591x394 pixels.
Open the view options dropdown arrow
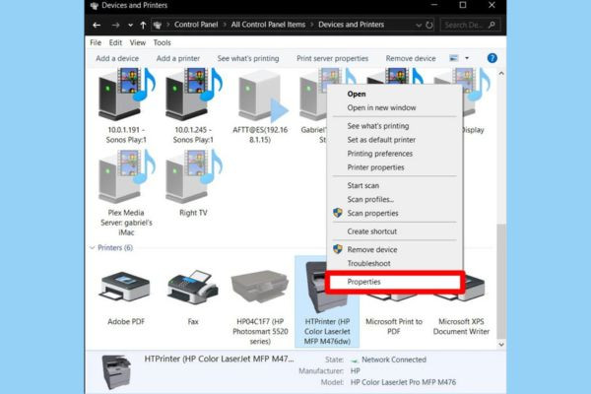[x=467, y=58]
